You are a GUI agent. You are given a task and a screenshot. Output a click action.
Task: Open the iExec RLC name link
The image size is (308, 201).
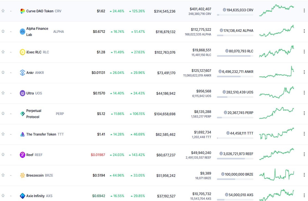tap(34, 52)
